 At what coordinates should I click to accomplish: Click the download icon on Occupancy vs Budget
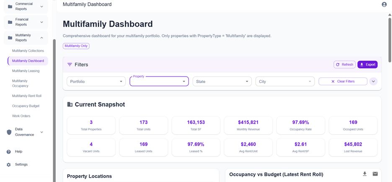(x=365, y=174)
